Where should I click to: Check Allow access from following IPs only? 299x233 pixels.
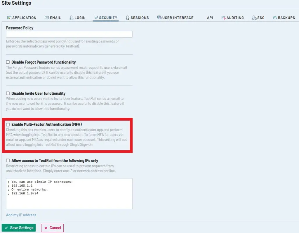[8, 161]
